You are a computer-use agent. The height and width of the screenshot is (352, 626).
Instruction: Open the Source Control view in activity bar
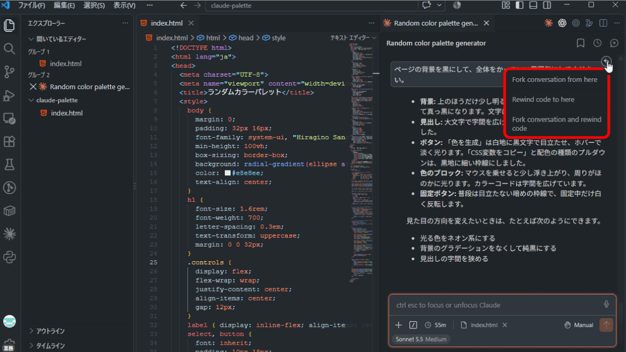[9, 71]
